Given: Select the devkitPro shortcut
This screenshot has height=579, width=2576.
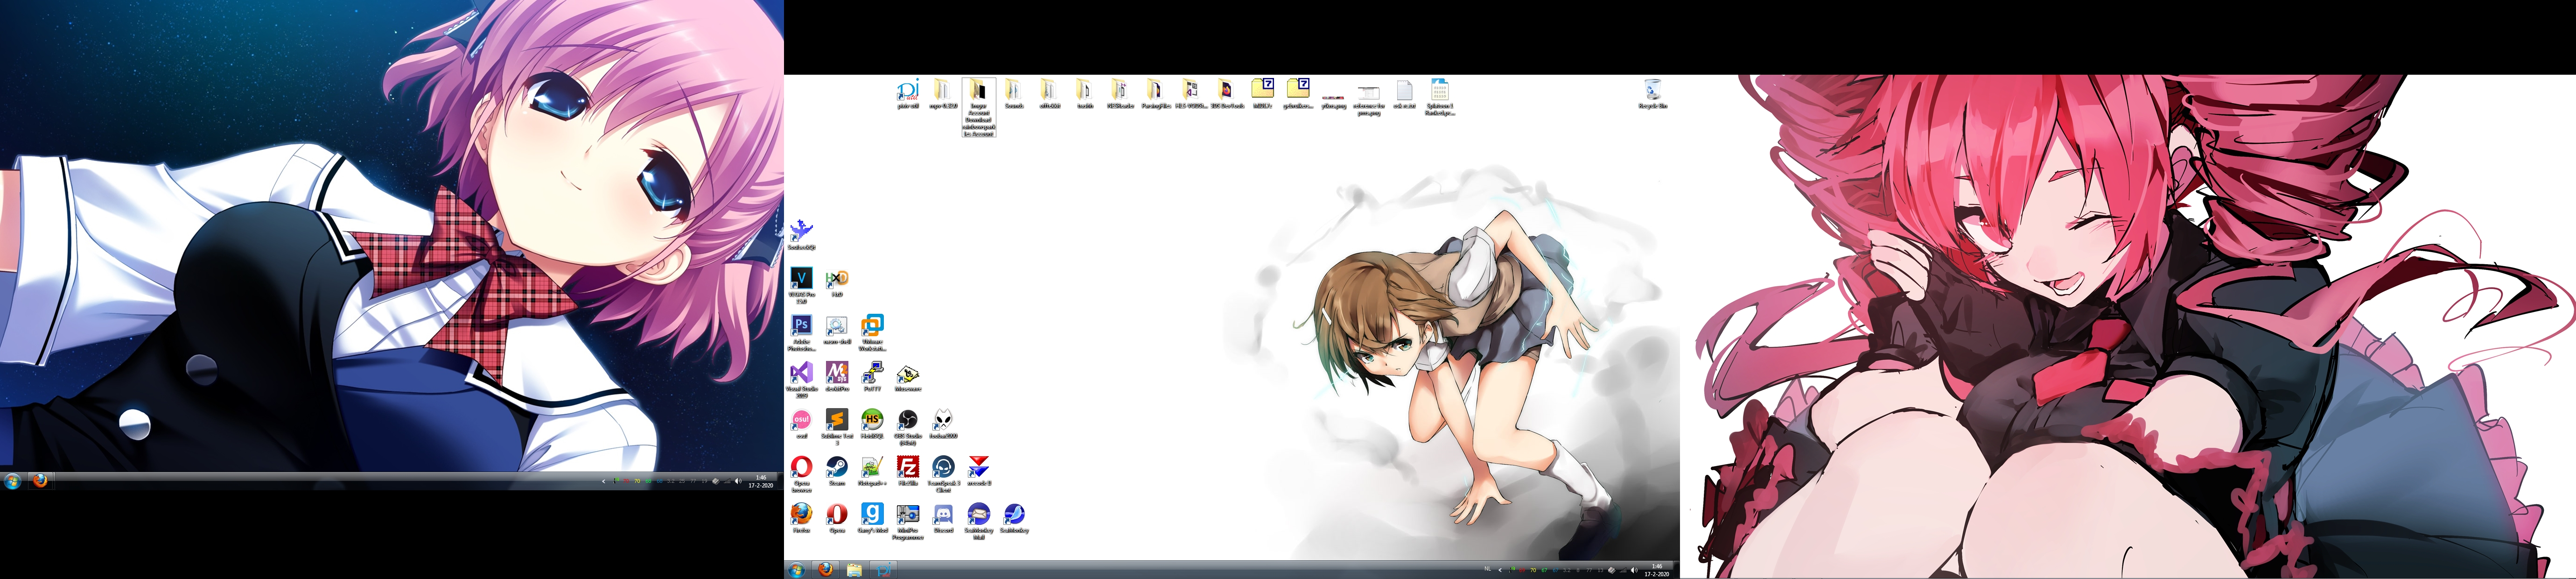Looking at the screenshot, I should click(x=837, y=377).
